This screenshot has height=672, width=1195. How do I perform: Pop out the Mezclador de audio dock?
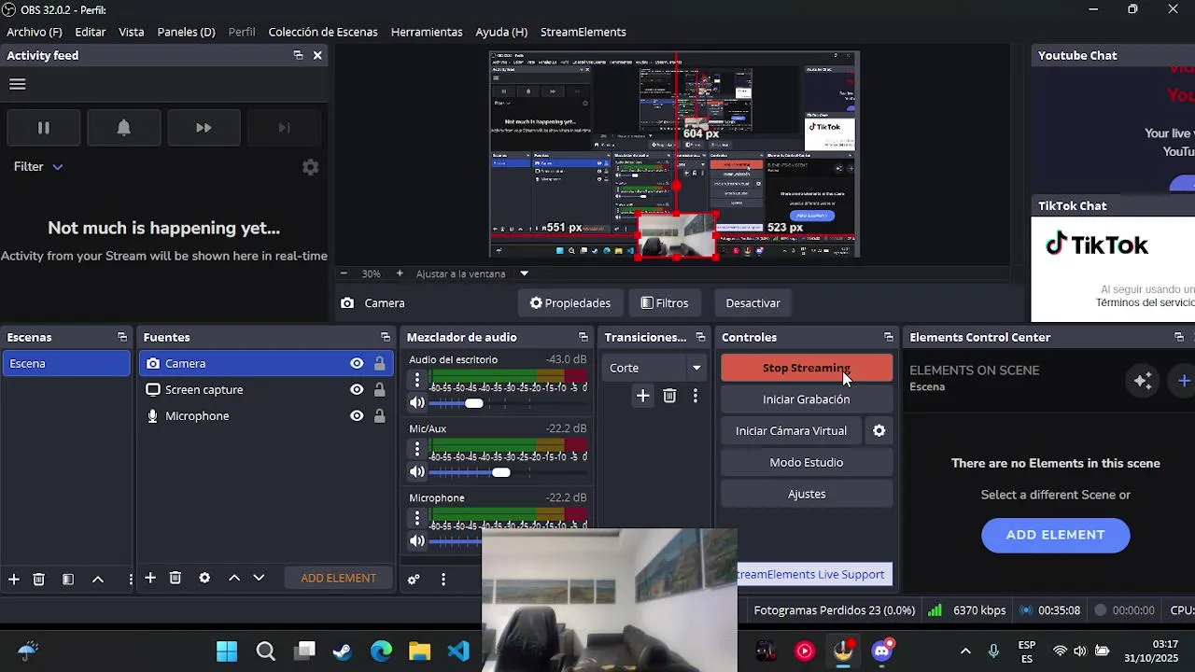click(583, 337)
